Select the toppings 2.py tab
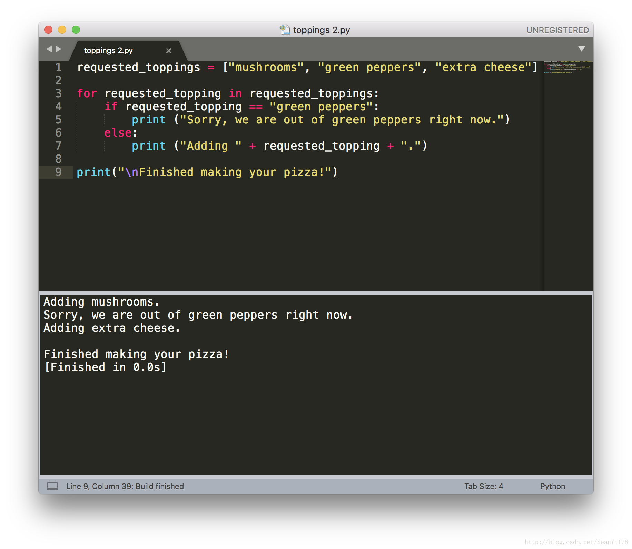 128,50
